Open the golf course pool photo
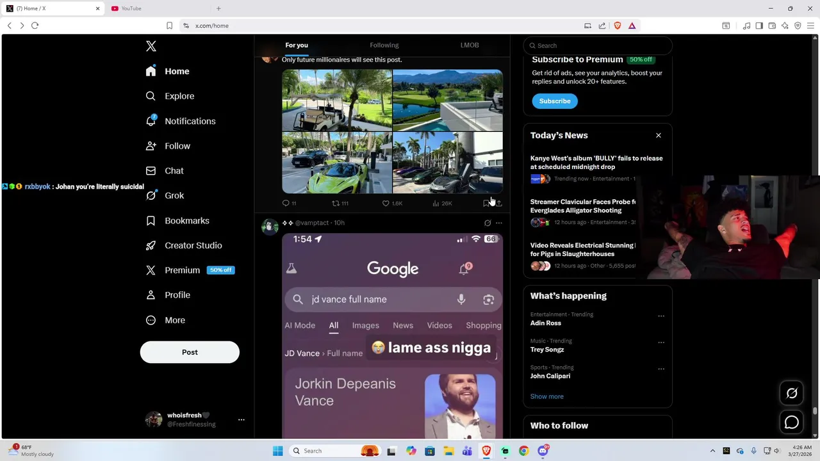This screenshot has width=820, height=461. [448, 100]
